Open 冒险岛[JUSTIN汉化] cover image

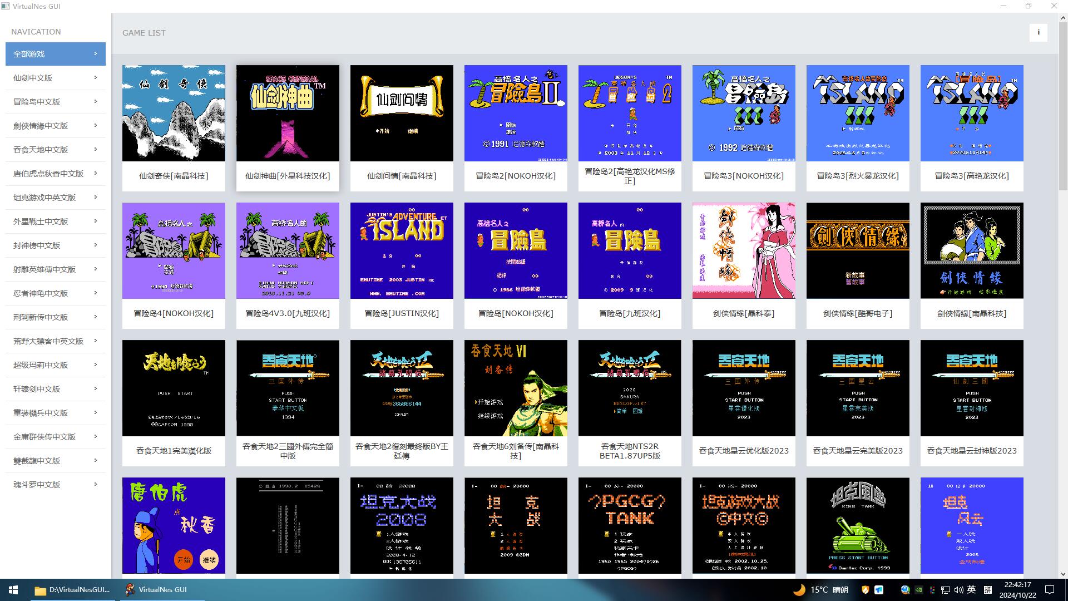click(402, 250)
